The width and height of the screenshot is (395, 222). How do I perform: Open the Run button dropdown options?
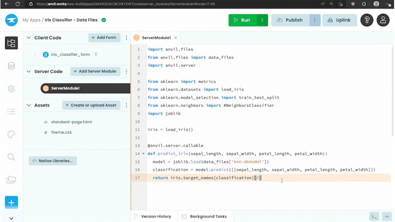coord(262,20)
